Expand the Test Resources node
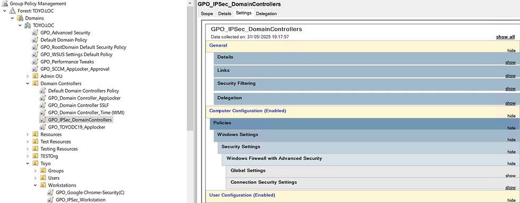520x203 pixels. [x=28, y=142]
